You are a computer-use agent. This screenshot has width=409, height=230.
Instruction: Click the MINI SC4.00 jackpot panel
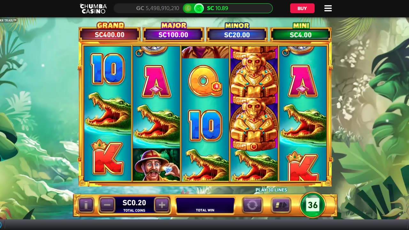(300, 32)
